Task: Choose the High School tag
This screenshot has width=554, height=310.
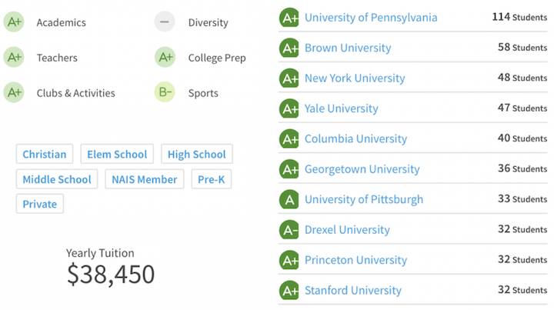Action: tap(197, 154)
